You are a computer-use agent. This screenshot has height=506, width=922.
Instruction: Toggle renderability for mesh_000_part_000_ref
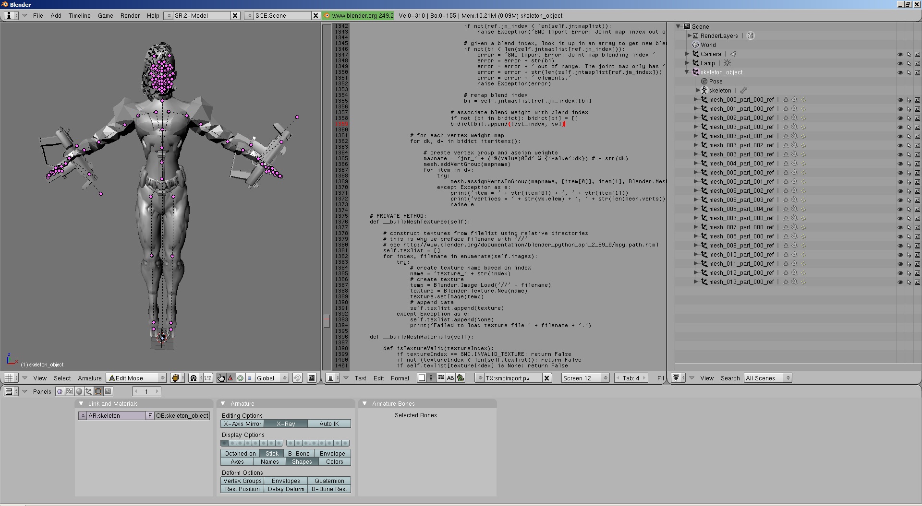coord(917,100)
